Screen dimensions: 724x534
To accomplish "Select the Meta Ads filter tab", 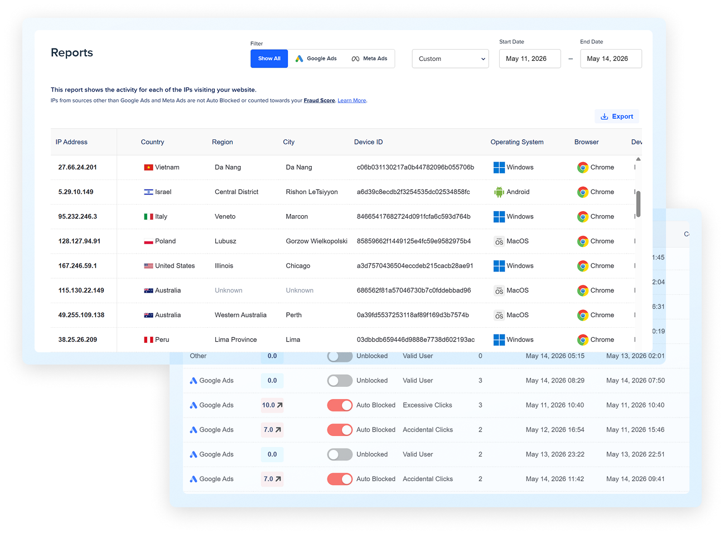I will 369,59.
